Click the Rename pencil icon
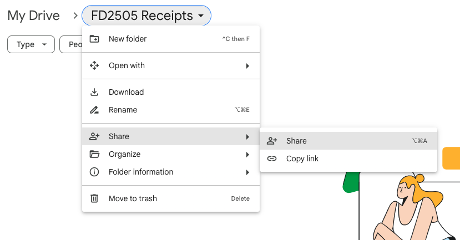460x240 pixels. pyautogui.click(x=94, y=110)
